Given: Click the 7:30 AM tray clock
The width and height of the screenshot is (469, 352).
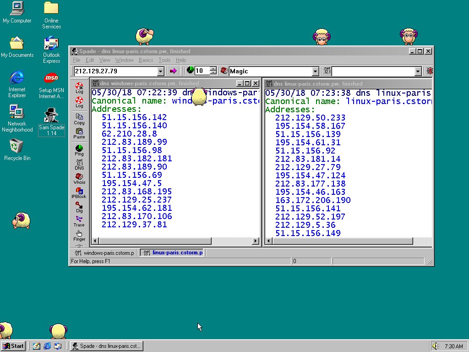Looking at the screenshot, I should [454, 346].
